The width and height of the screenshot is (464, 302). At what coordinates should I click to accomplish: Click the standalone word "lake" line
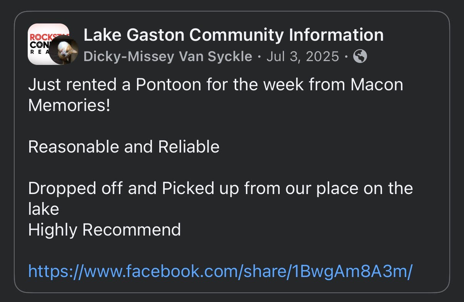click(43, 209)
